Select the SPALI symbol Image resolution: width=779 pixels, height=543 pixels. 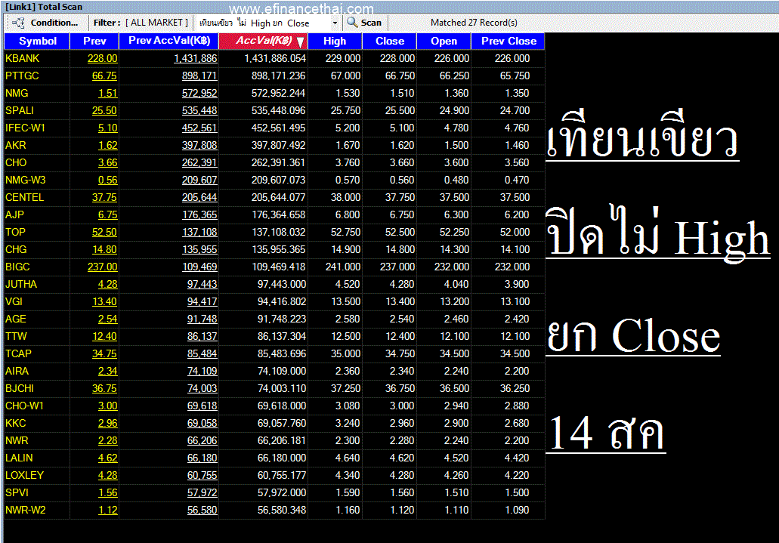coord(20,111)
